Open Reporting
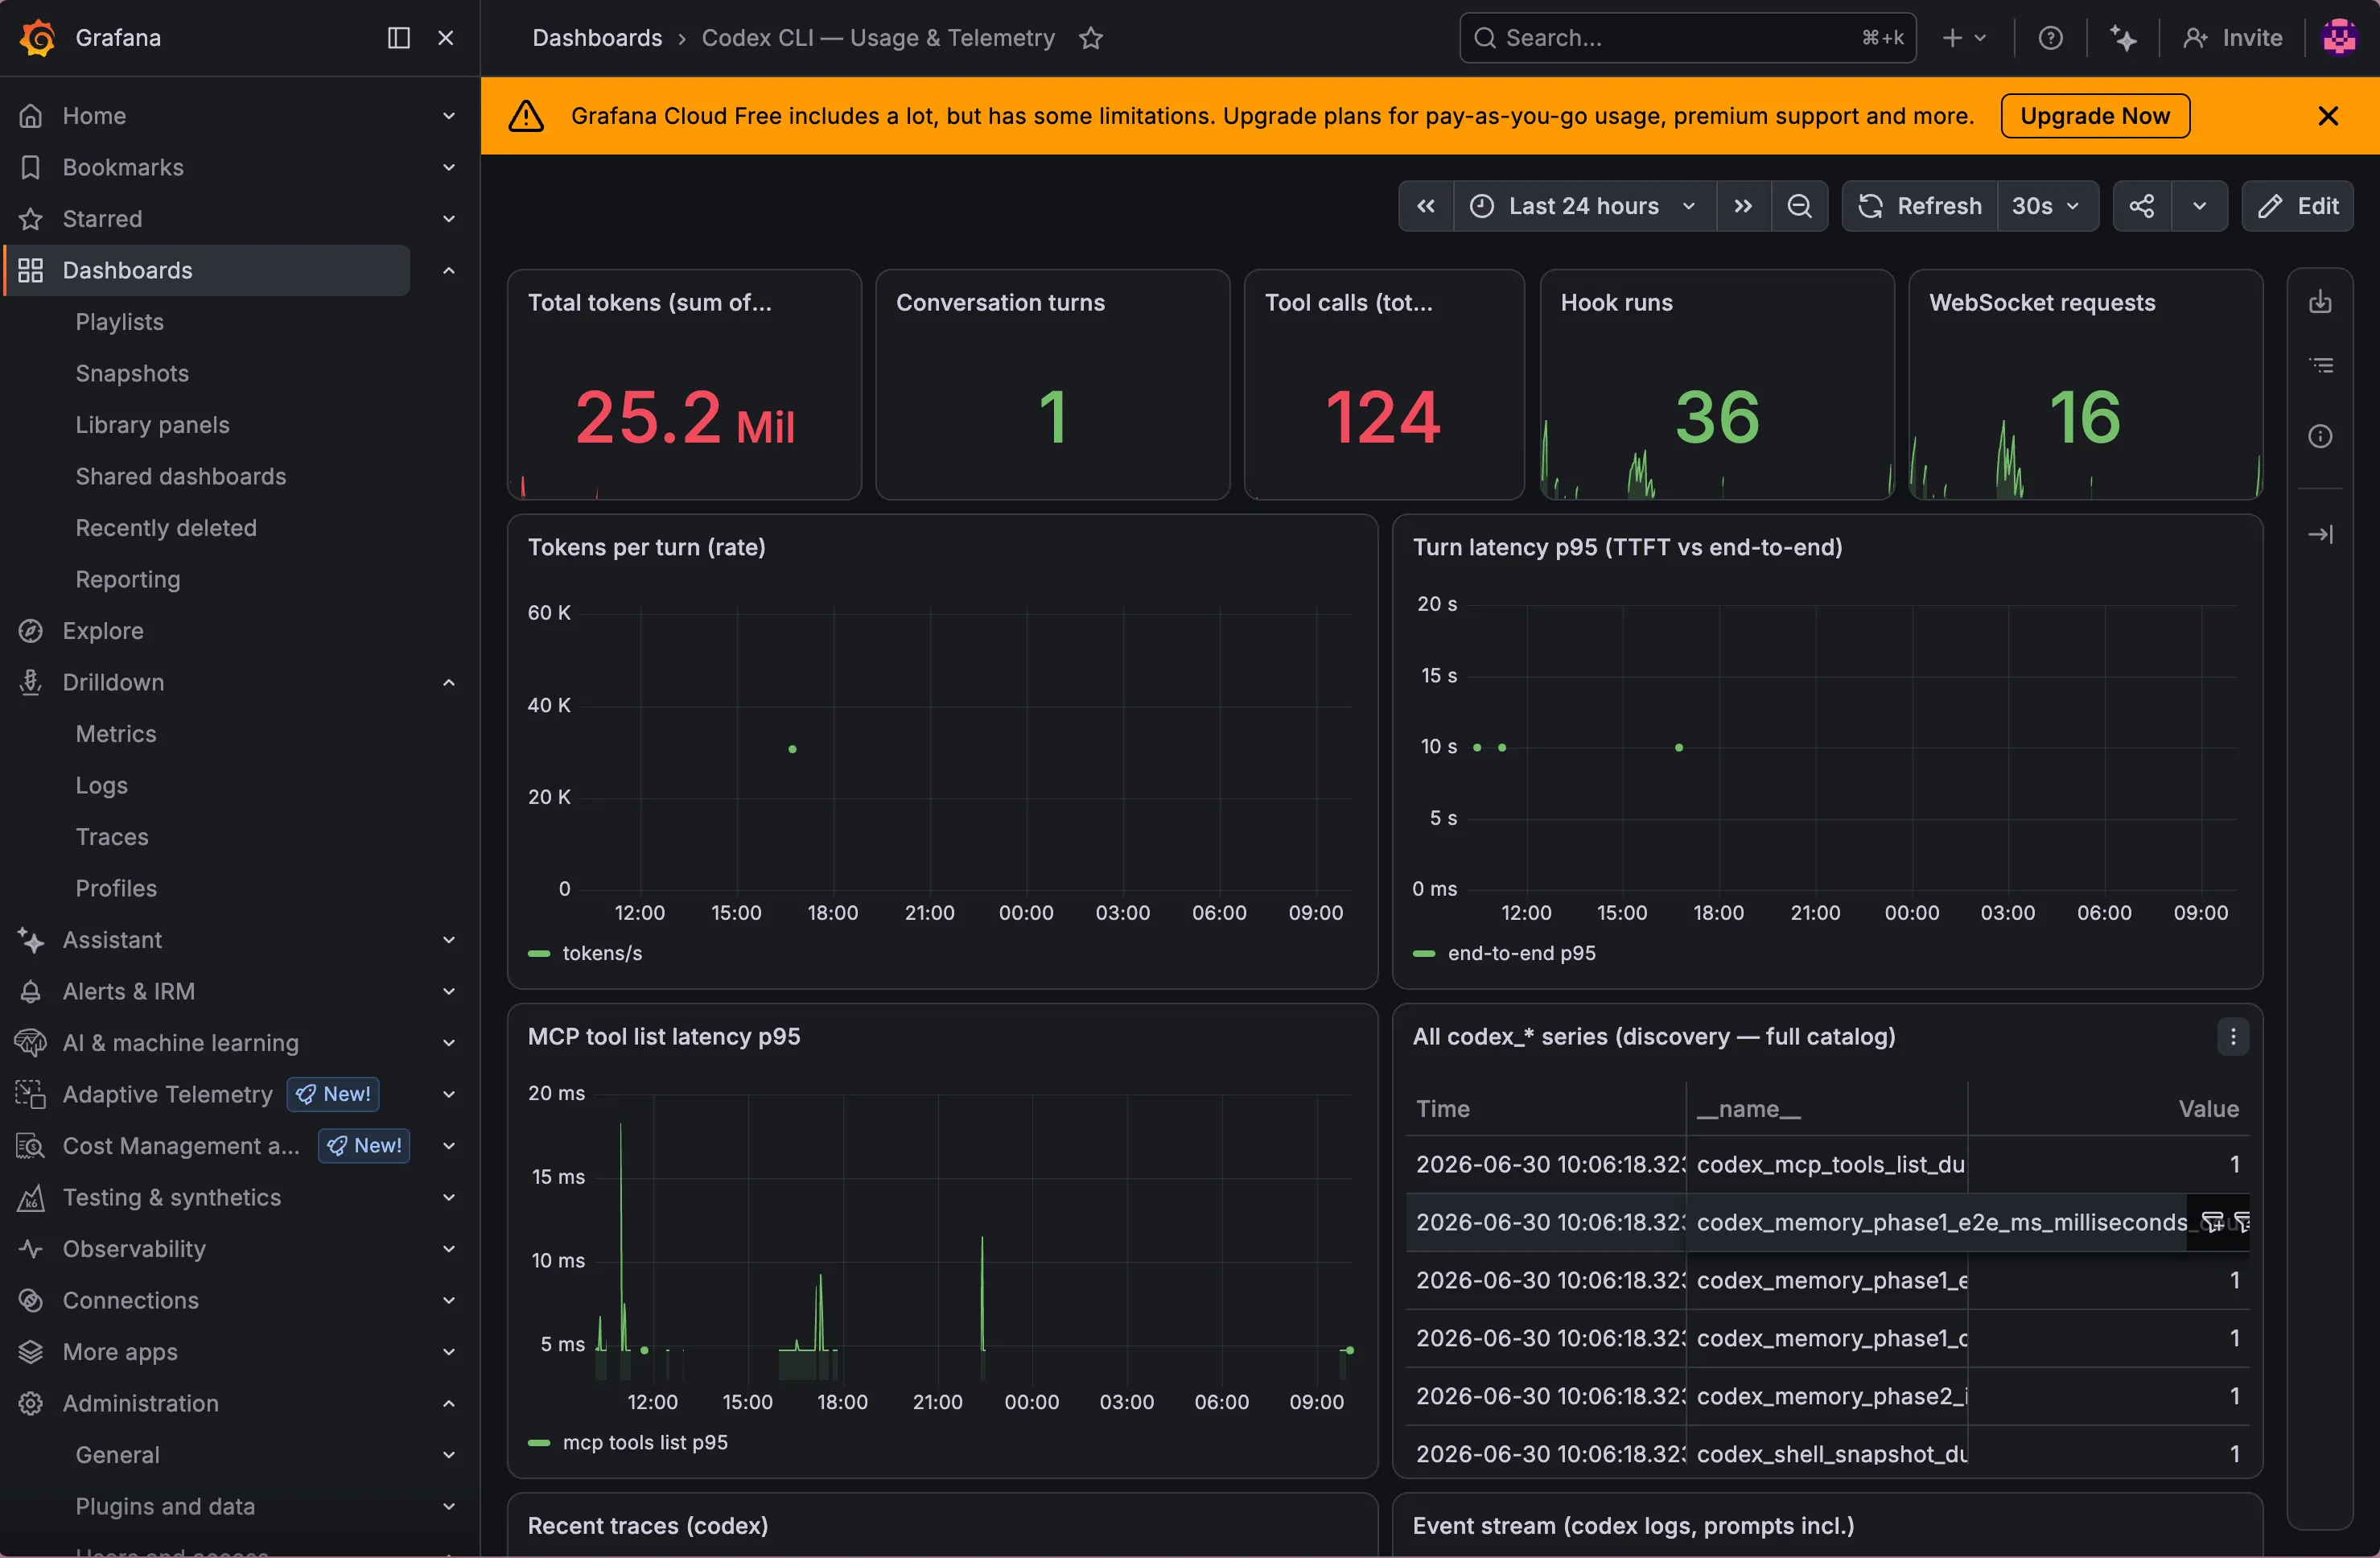2380x1558 pixels. (128, 579)
